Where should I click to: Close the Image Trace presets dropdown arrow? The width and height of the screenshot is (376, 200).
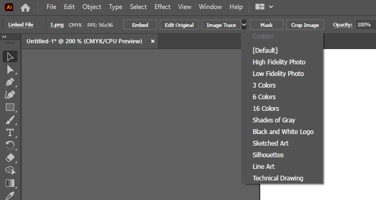pyautogui.click(x=244, y=25)
